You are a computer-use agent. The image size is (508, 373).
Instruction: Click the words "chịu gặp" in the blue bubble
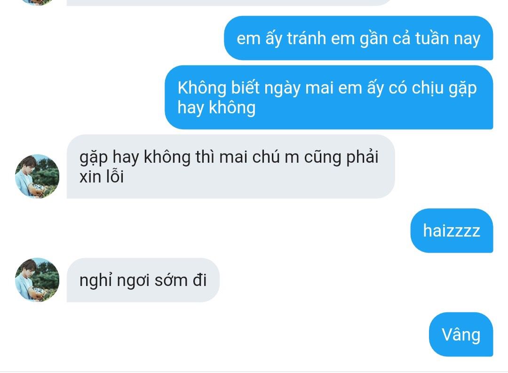444,88
